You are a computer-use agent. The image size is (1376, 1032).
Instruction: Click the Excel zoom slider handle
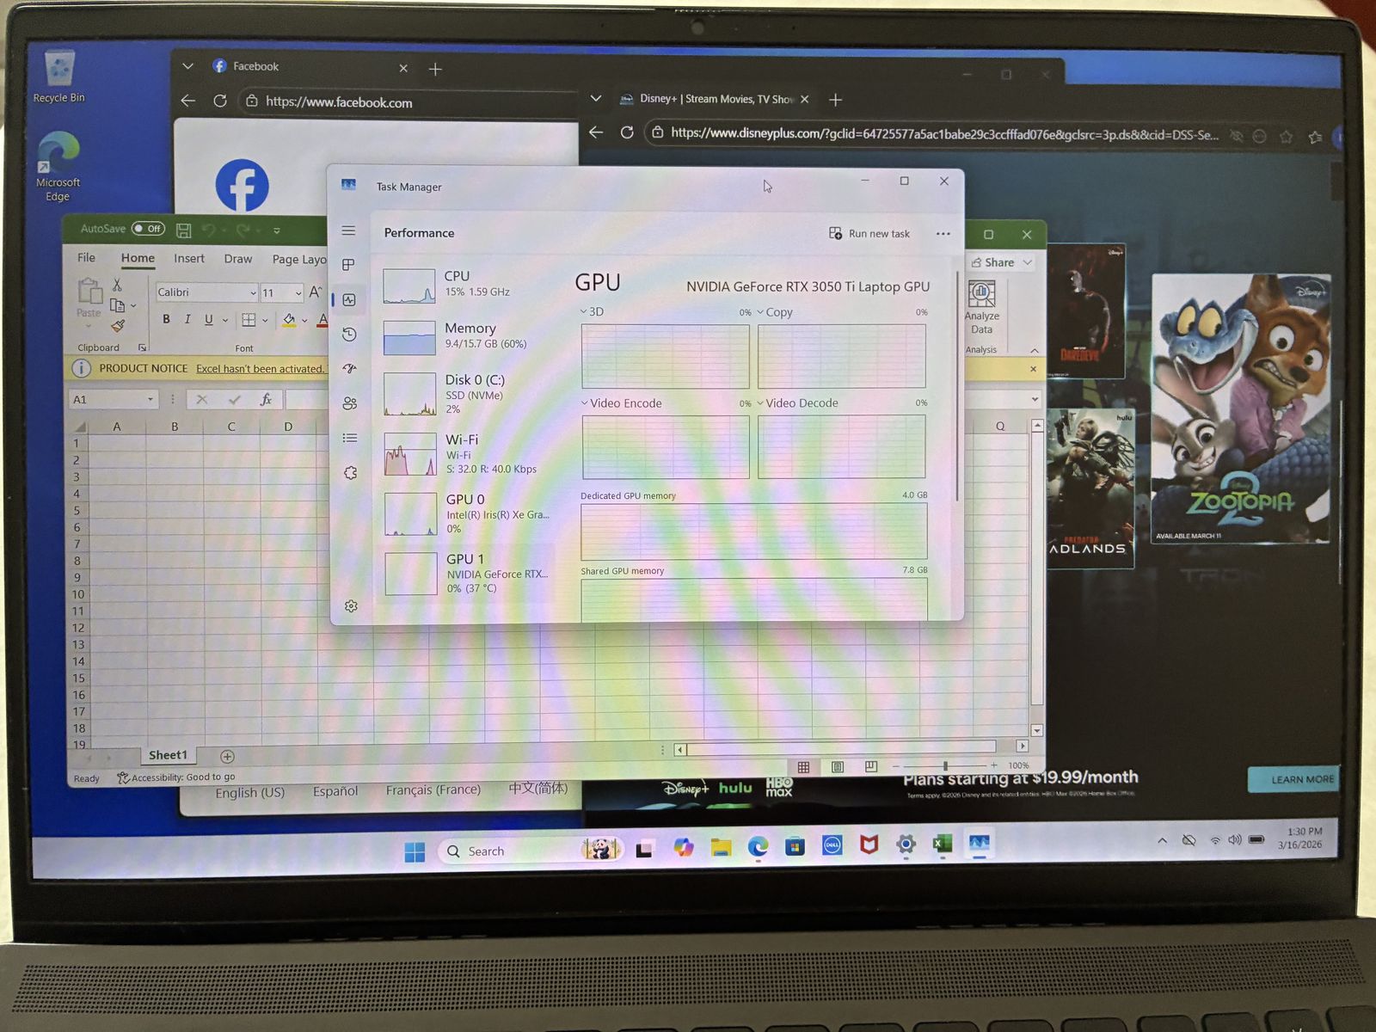pyautogui.click(x=945, y=765)
